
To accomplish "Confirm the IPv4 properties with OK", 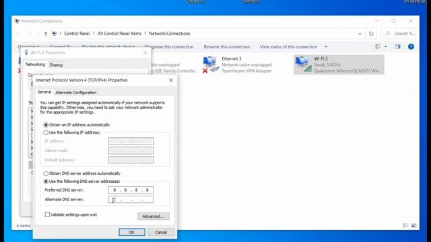I will (132, 232).
